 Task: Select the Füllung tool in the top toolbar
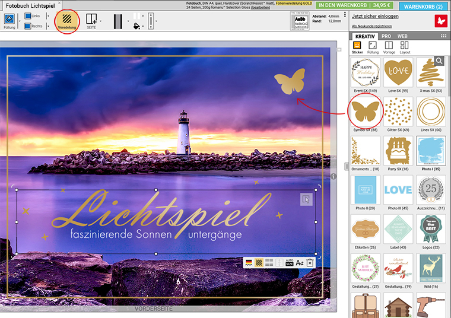(9, 20)
